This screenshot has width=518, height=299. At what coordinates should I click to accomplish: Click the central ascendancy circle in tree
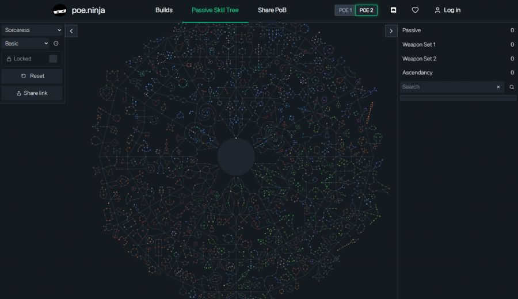click(236, 157)
